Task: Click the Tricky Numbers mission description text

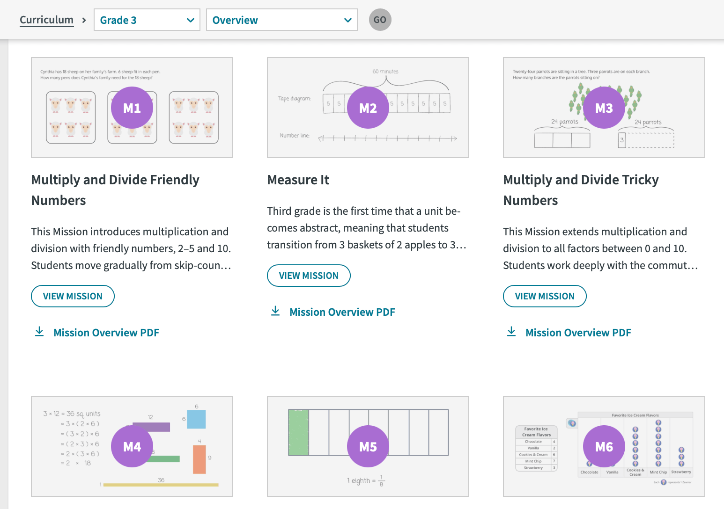Action: click(x=600, y=248)
